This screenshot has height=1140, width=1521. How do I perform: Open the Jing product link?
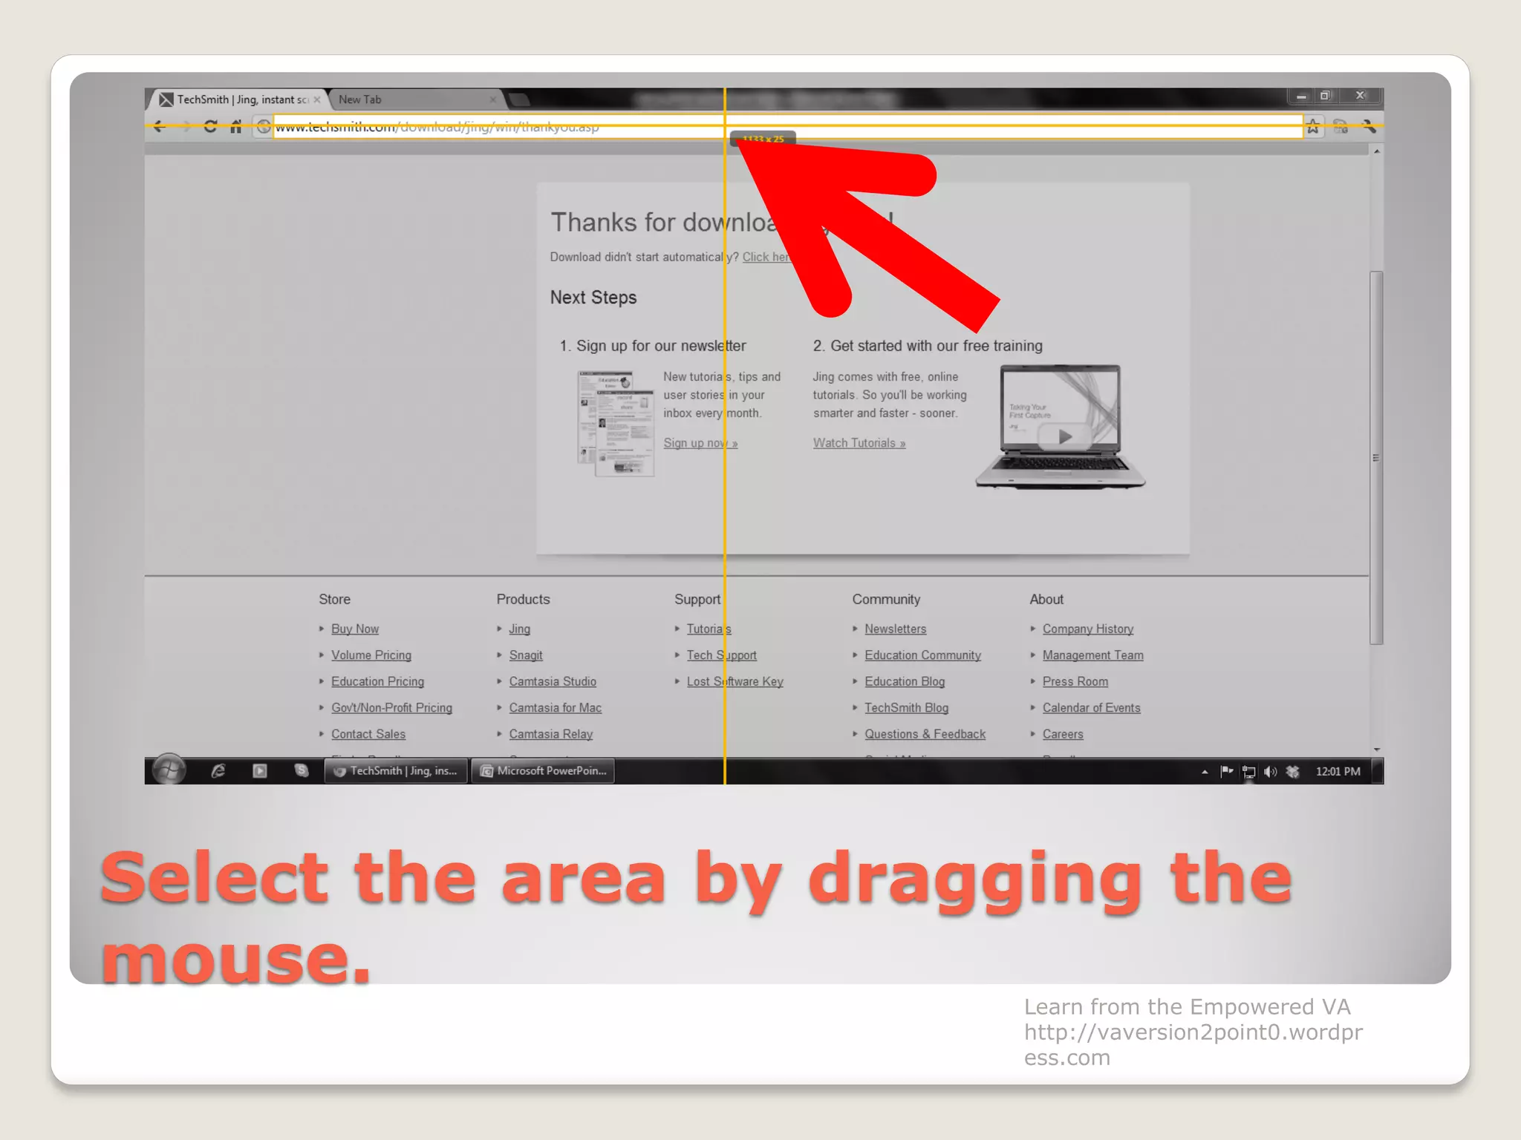pyautogui.click(x=520, y=629)
